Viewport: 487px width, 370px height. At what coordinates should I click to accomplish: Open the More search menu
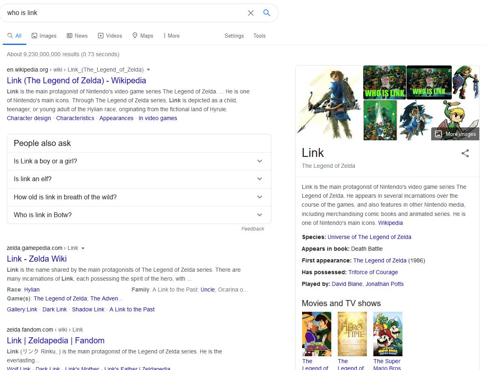(x=172, y=36)
